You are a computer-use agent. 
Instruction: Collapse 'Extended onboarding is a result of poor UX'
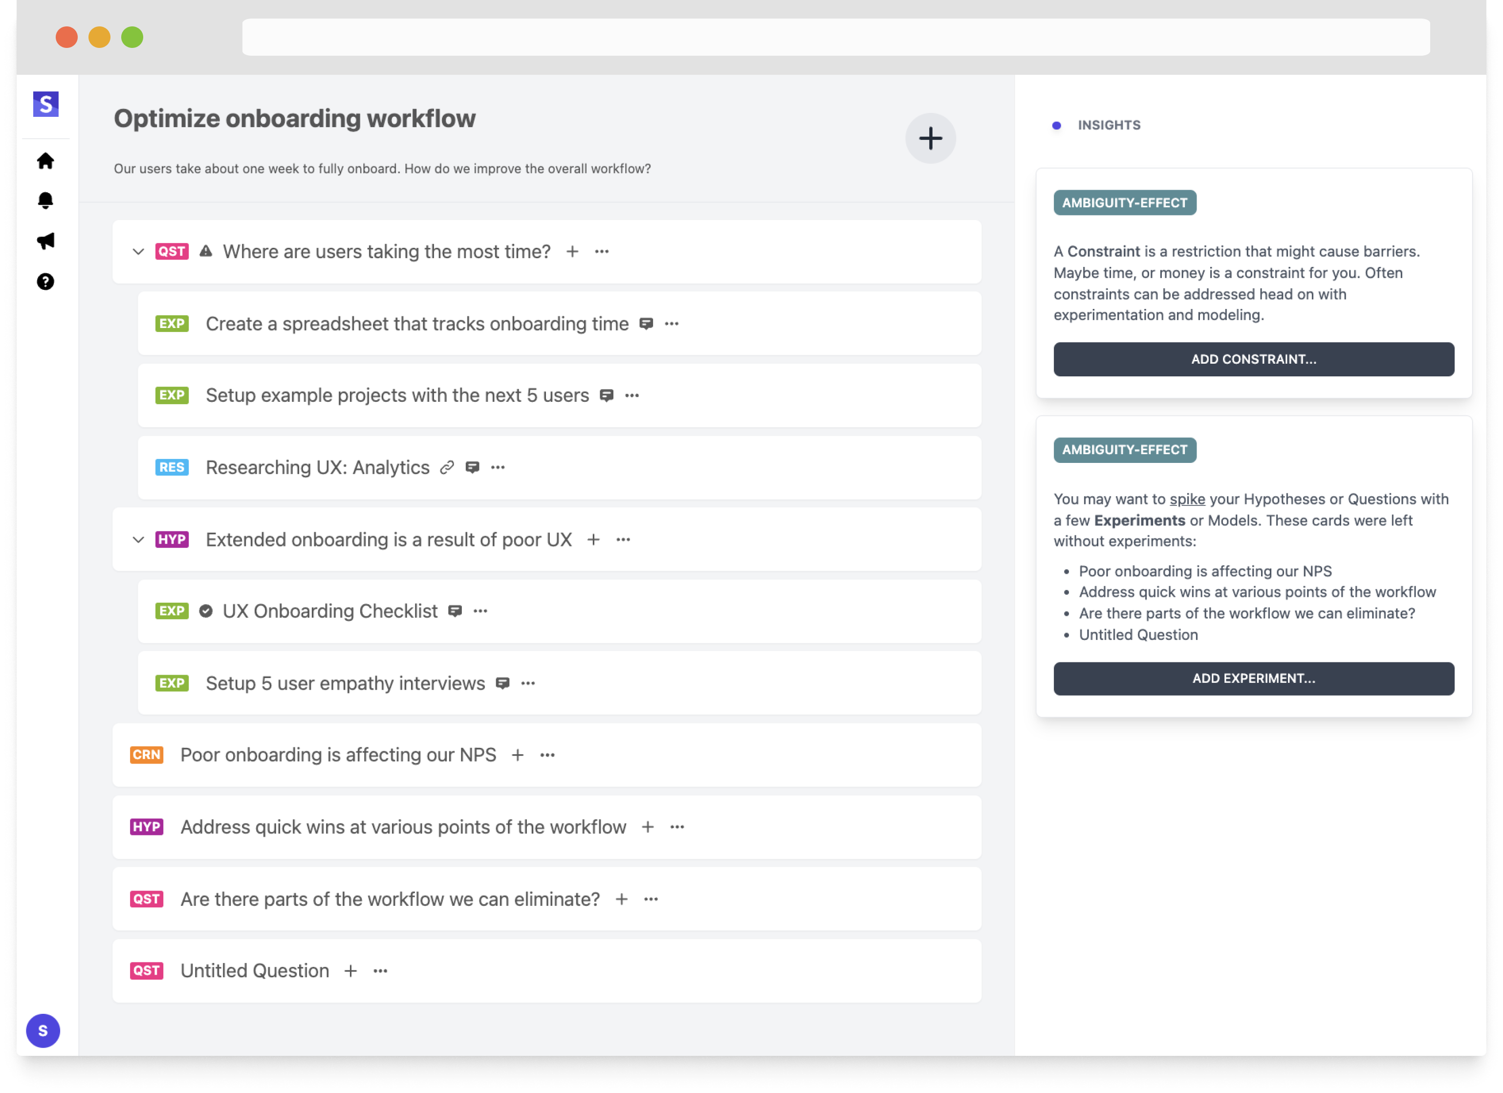coord(138,540)
